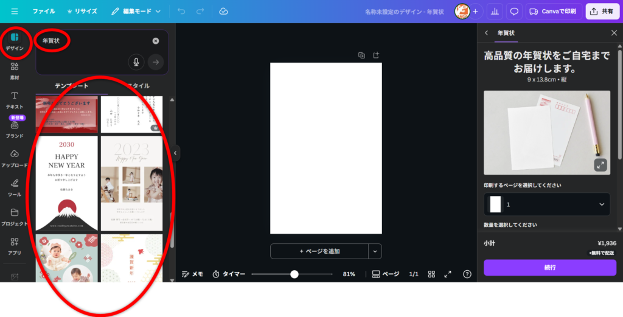623x317 pixels.
Task: Expand the 編集モード dropdown
Action: [x=136, y=12]
